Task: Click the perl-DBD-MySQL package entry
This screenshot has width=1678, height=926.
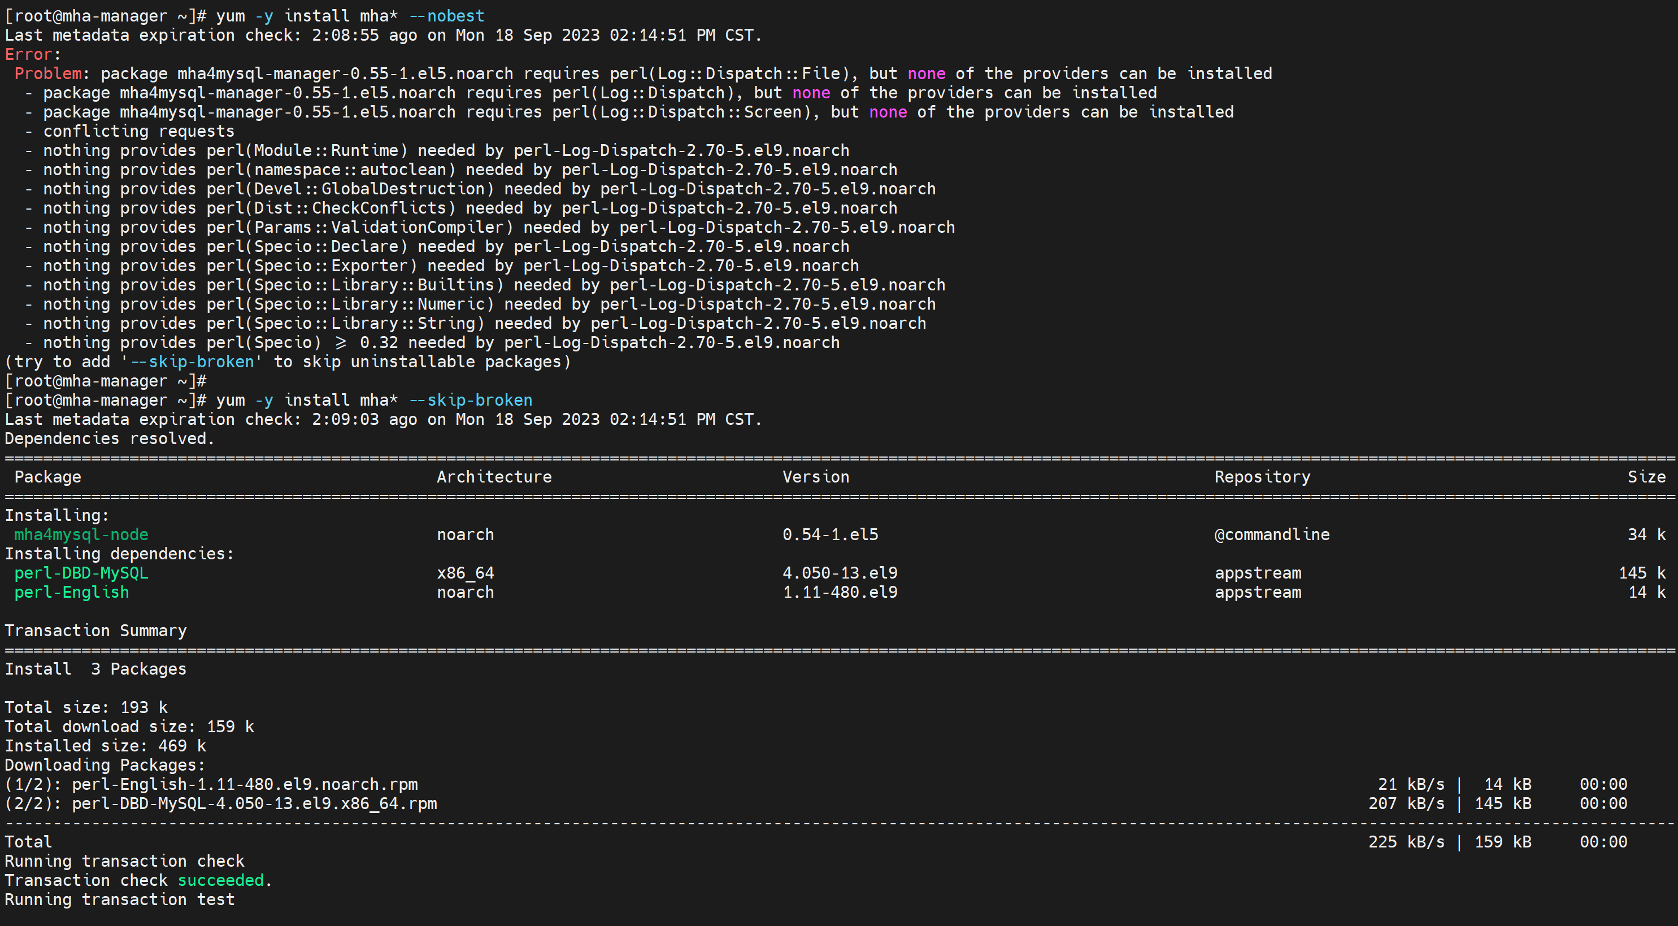Action: 81,573
